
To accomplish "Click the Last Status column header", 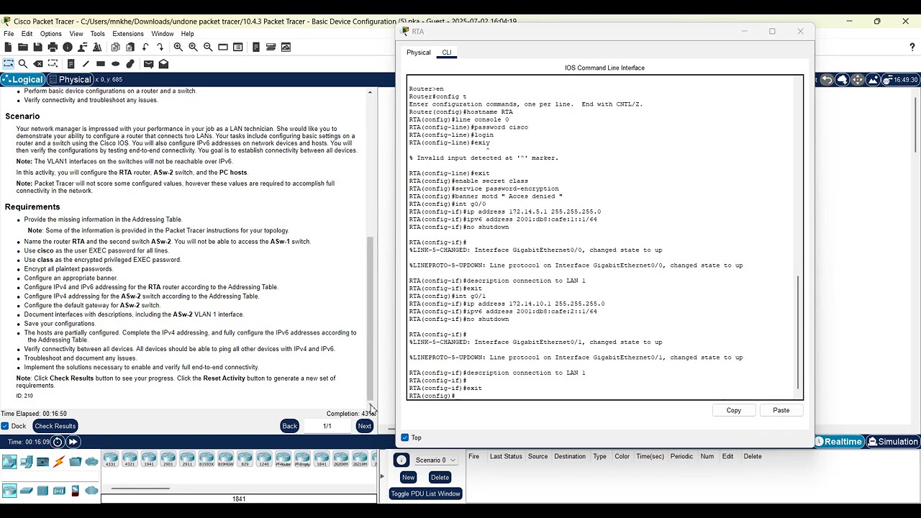I will (x=506, y=456).
